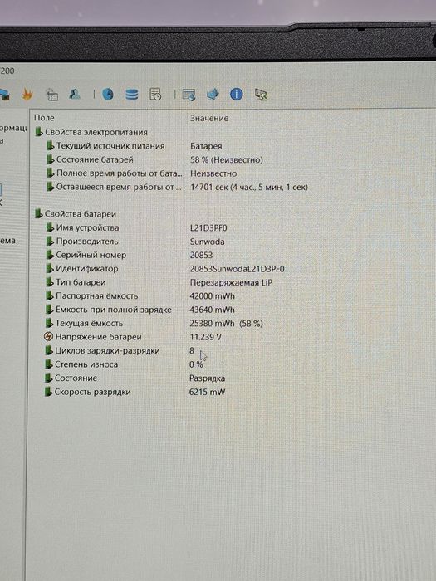The width and height of the screenshot is (436, 581).
Task: Click the icon beside Паспортная ёмкость
Action: [49, 295]
